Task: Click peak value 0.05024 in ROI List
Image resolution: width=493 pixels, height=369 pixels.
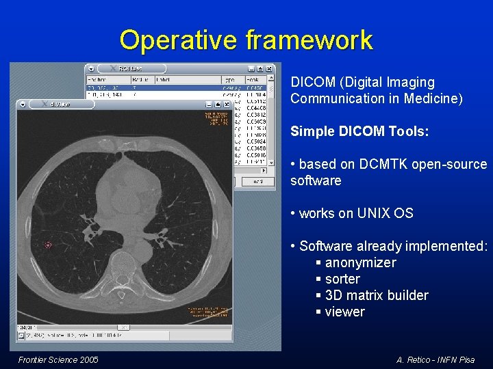Action: [256, 141]
